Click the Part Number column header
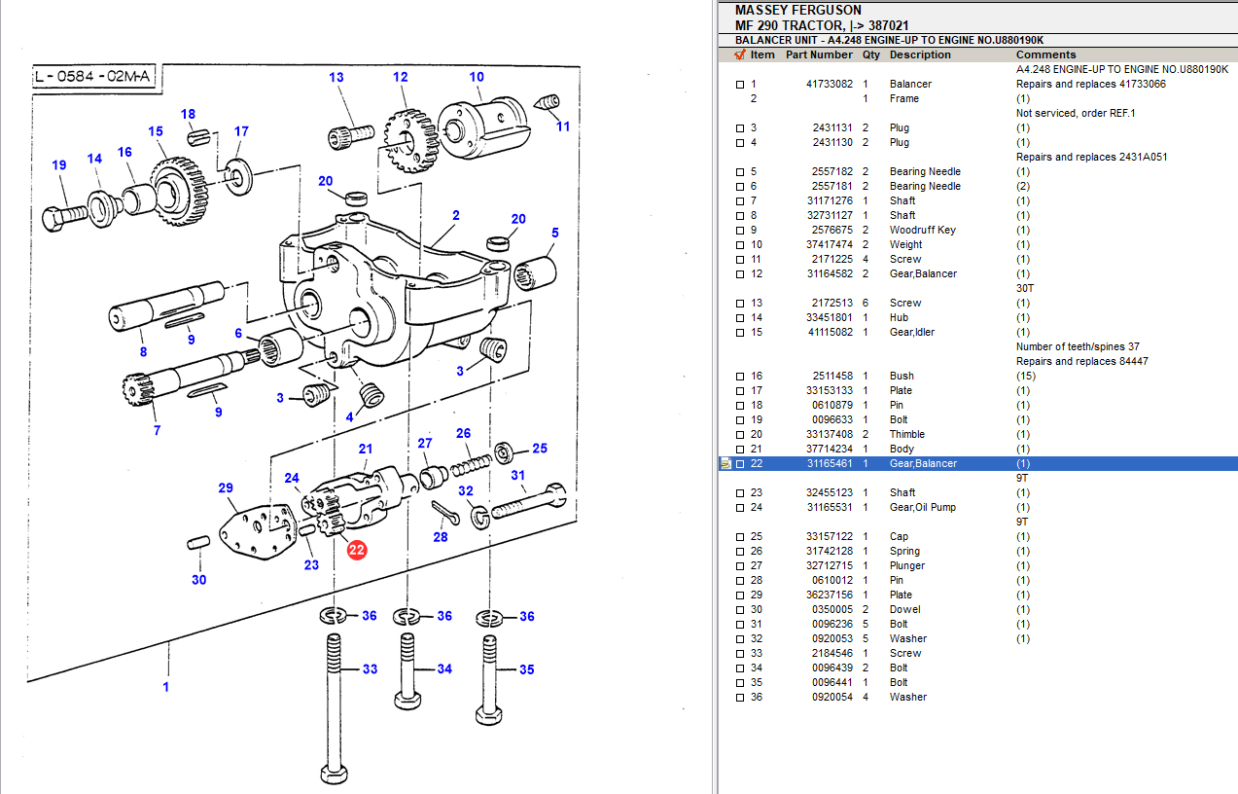Viewport: 1238px width, 794px height. [819, 54]
